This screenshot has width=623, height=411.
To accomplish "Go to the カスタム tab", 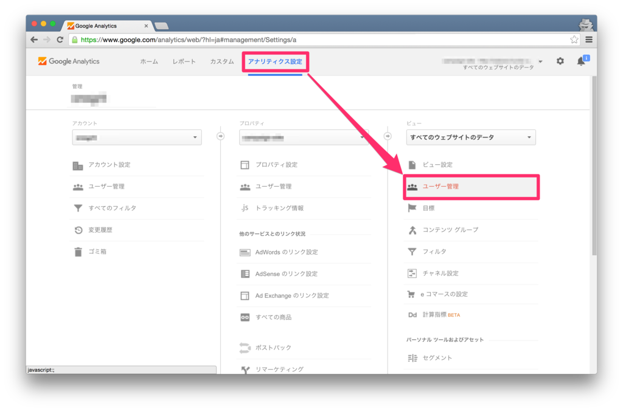I will (x=222, y=61).
